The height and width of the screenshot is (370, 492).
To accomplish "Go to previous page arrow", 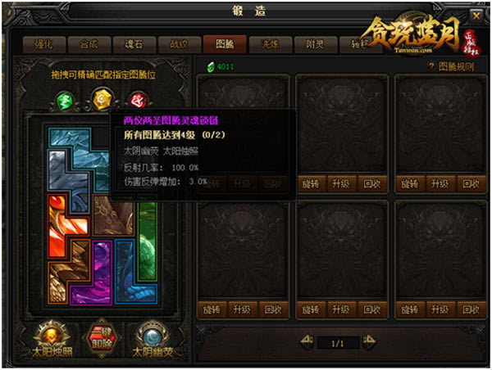I will pyautogui.click(x=307, y=342).
